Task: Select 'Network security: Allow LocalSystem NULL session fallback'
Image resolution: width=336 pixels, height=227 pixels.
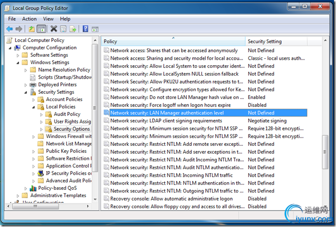Action: [174, 74]
